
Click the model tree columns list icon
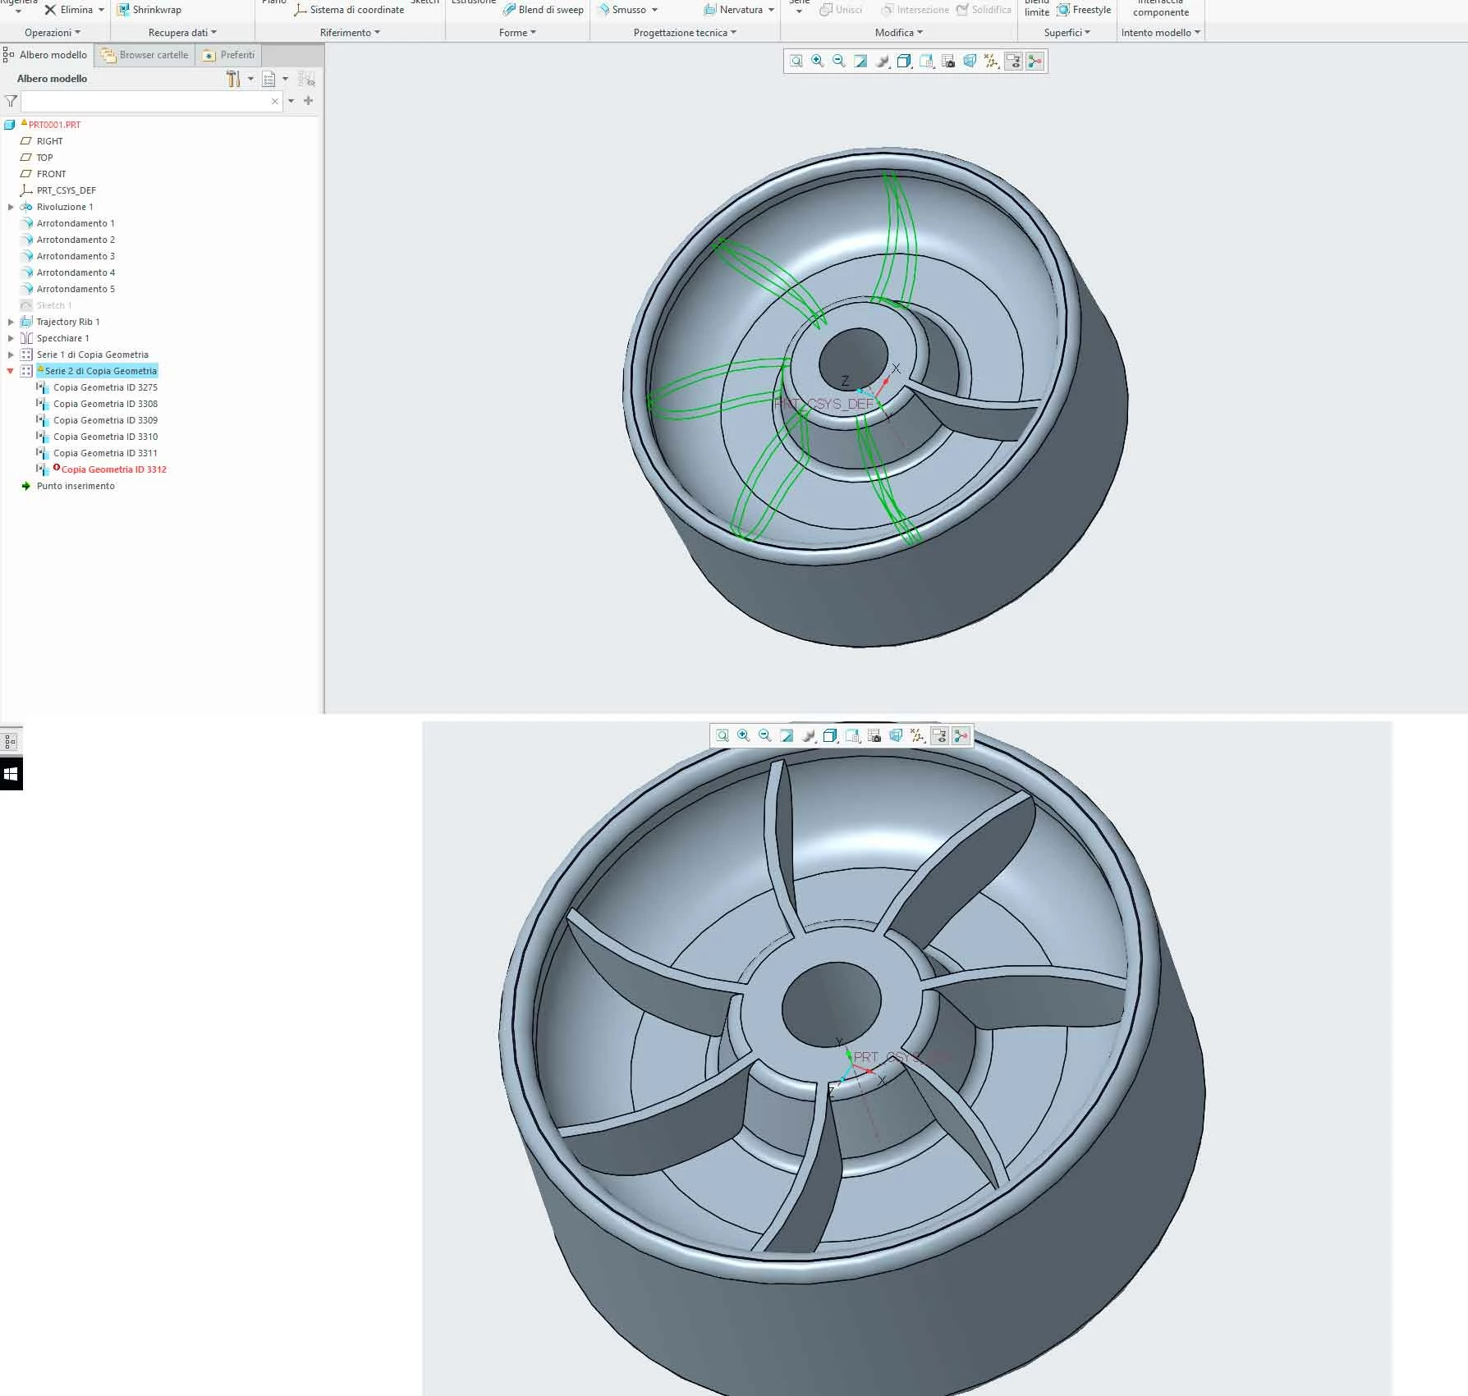(268, 79)
